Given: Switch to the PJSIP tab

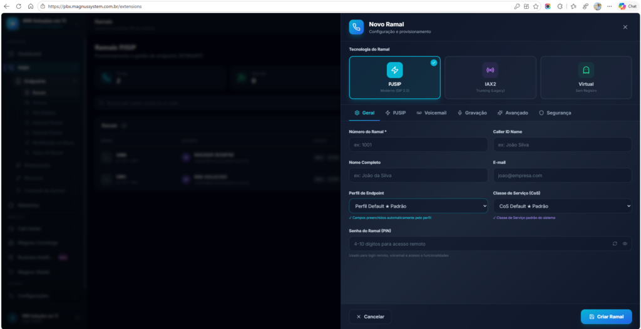Looking at the screenshot, I should tap(396, 113).
